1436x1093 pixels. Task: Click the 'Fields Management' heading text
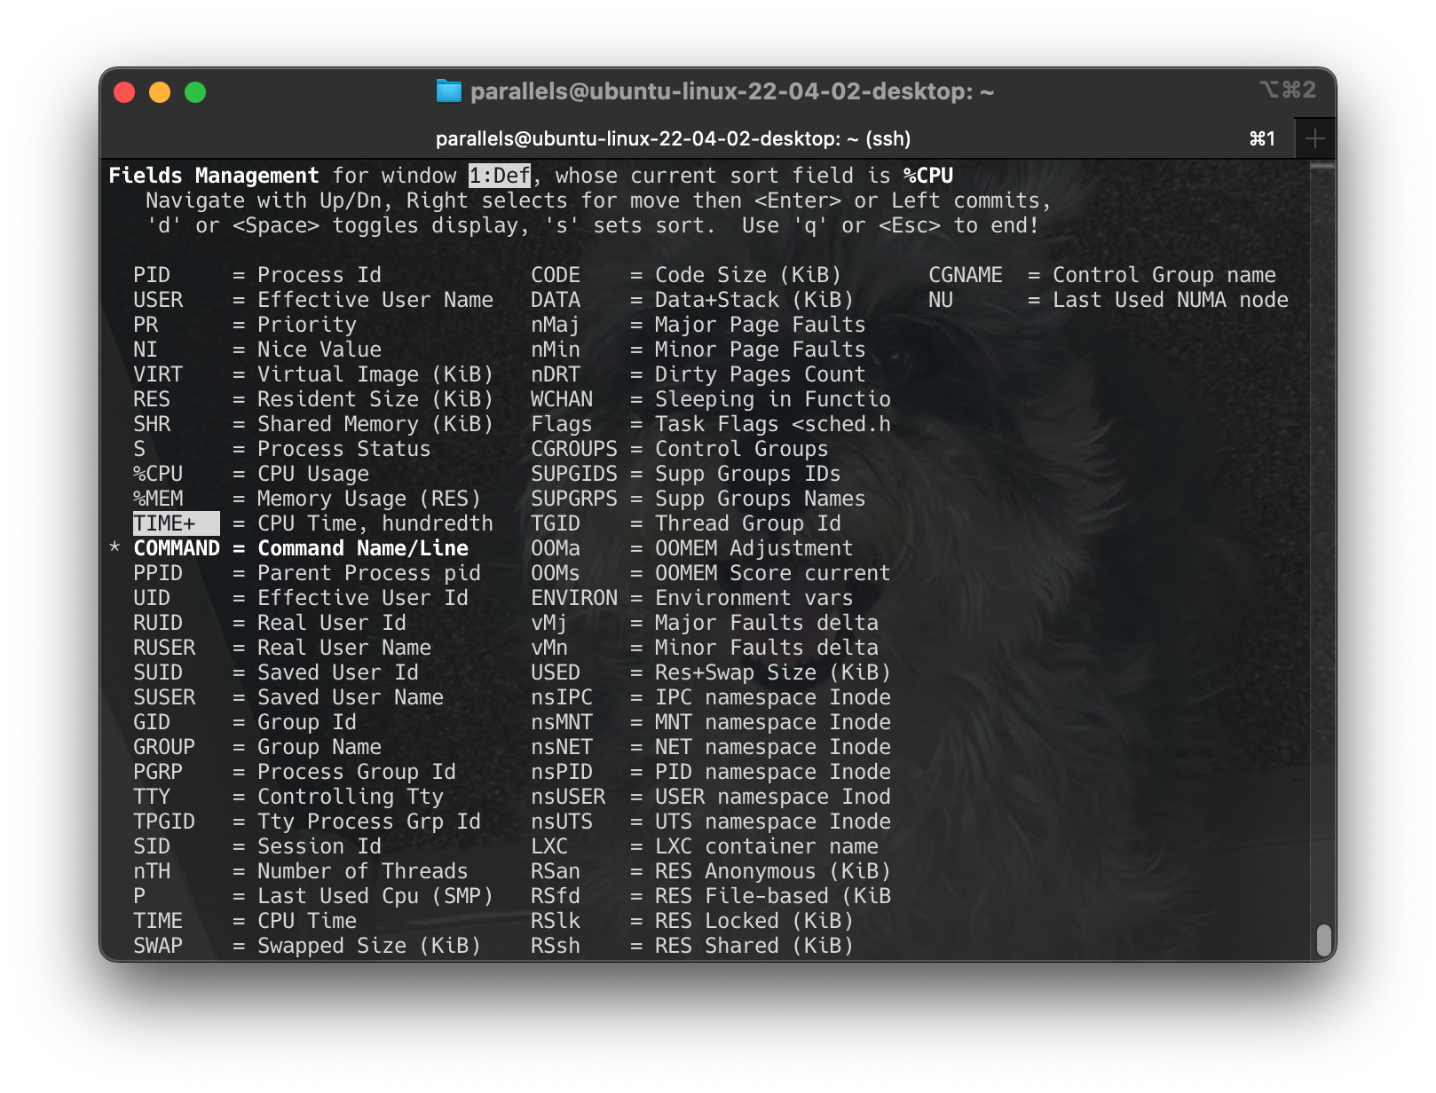tap(213, 176)
